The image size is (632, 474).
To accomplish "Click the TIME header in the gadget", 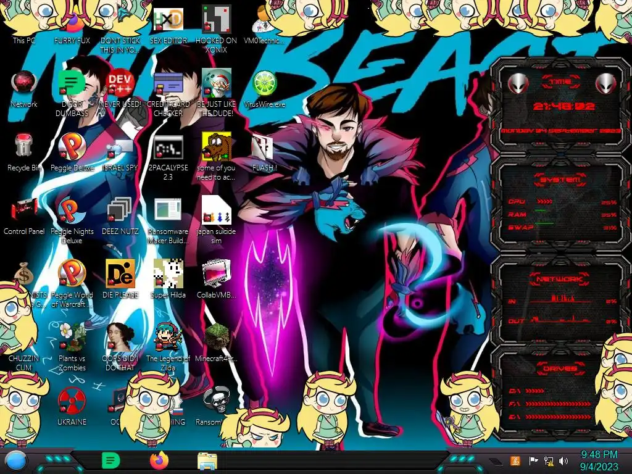I will click(560, 82).
